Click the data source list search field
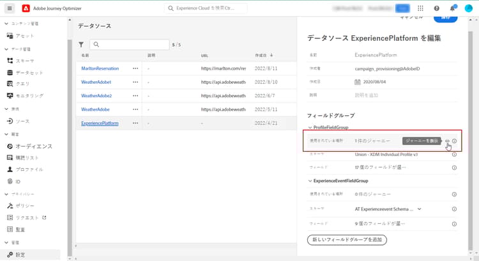 130,45
